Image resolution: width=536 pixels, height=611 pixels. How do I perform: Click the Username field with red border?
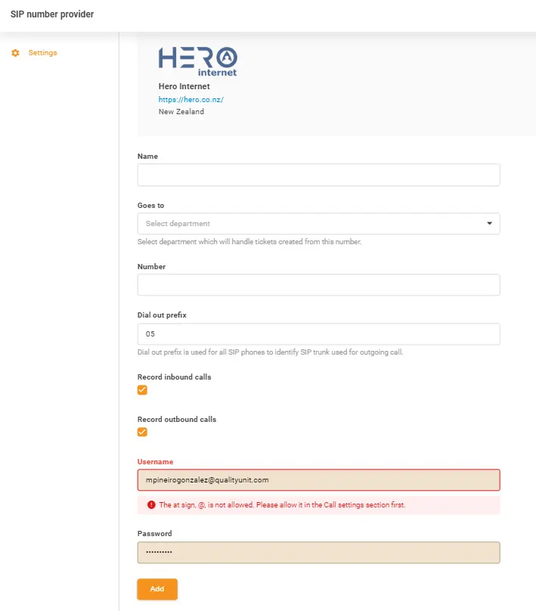coord(318,480)
